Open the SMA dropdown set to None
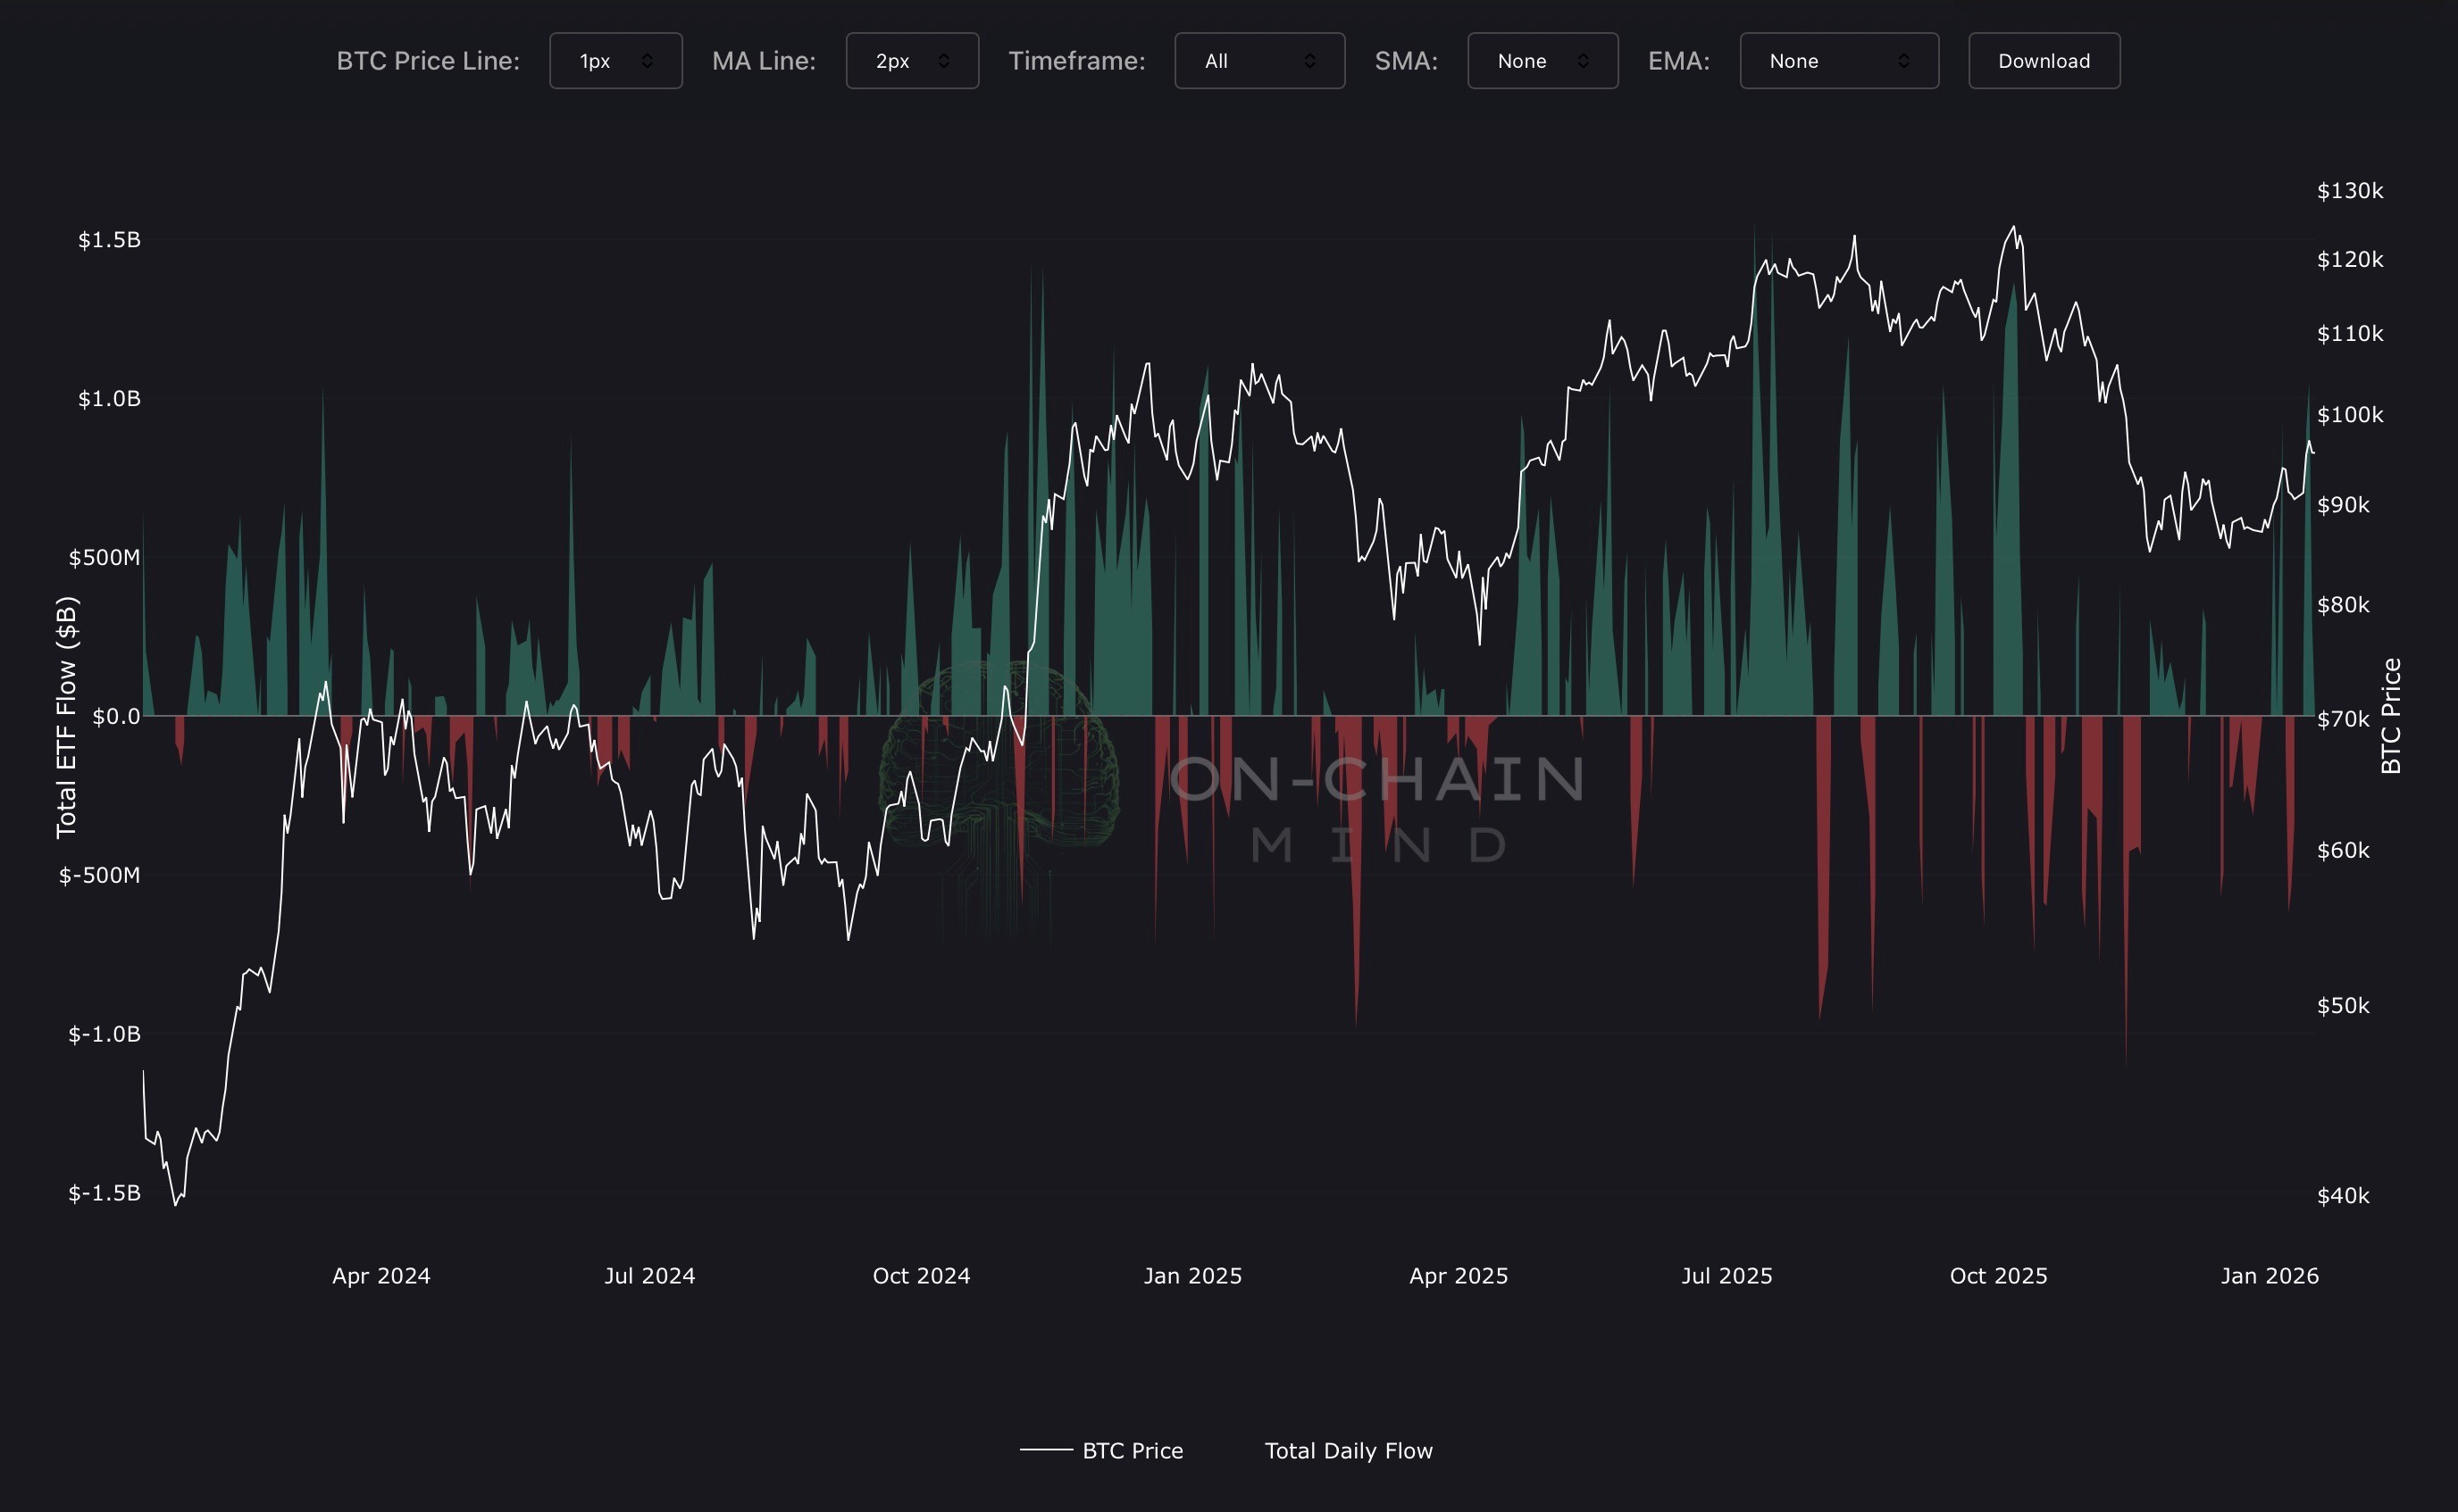 pos(1542,61)
